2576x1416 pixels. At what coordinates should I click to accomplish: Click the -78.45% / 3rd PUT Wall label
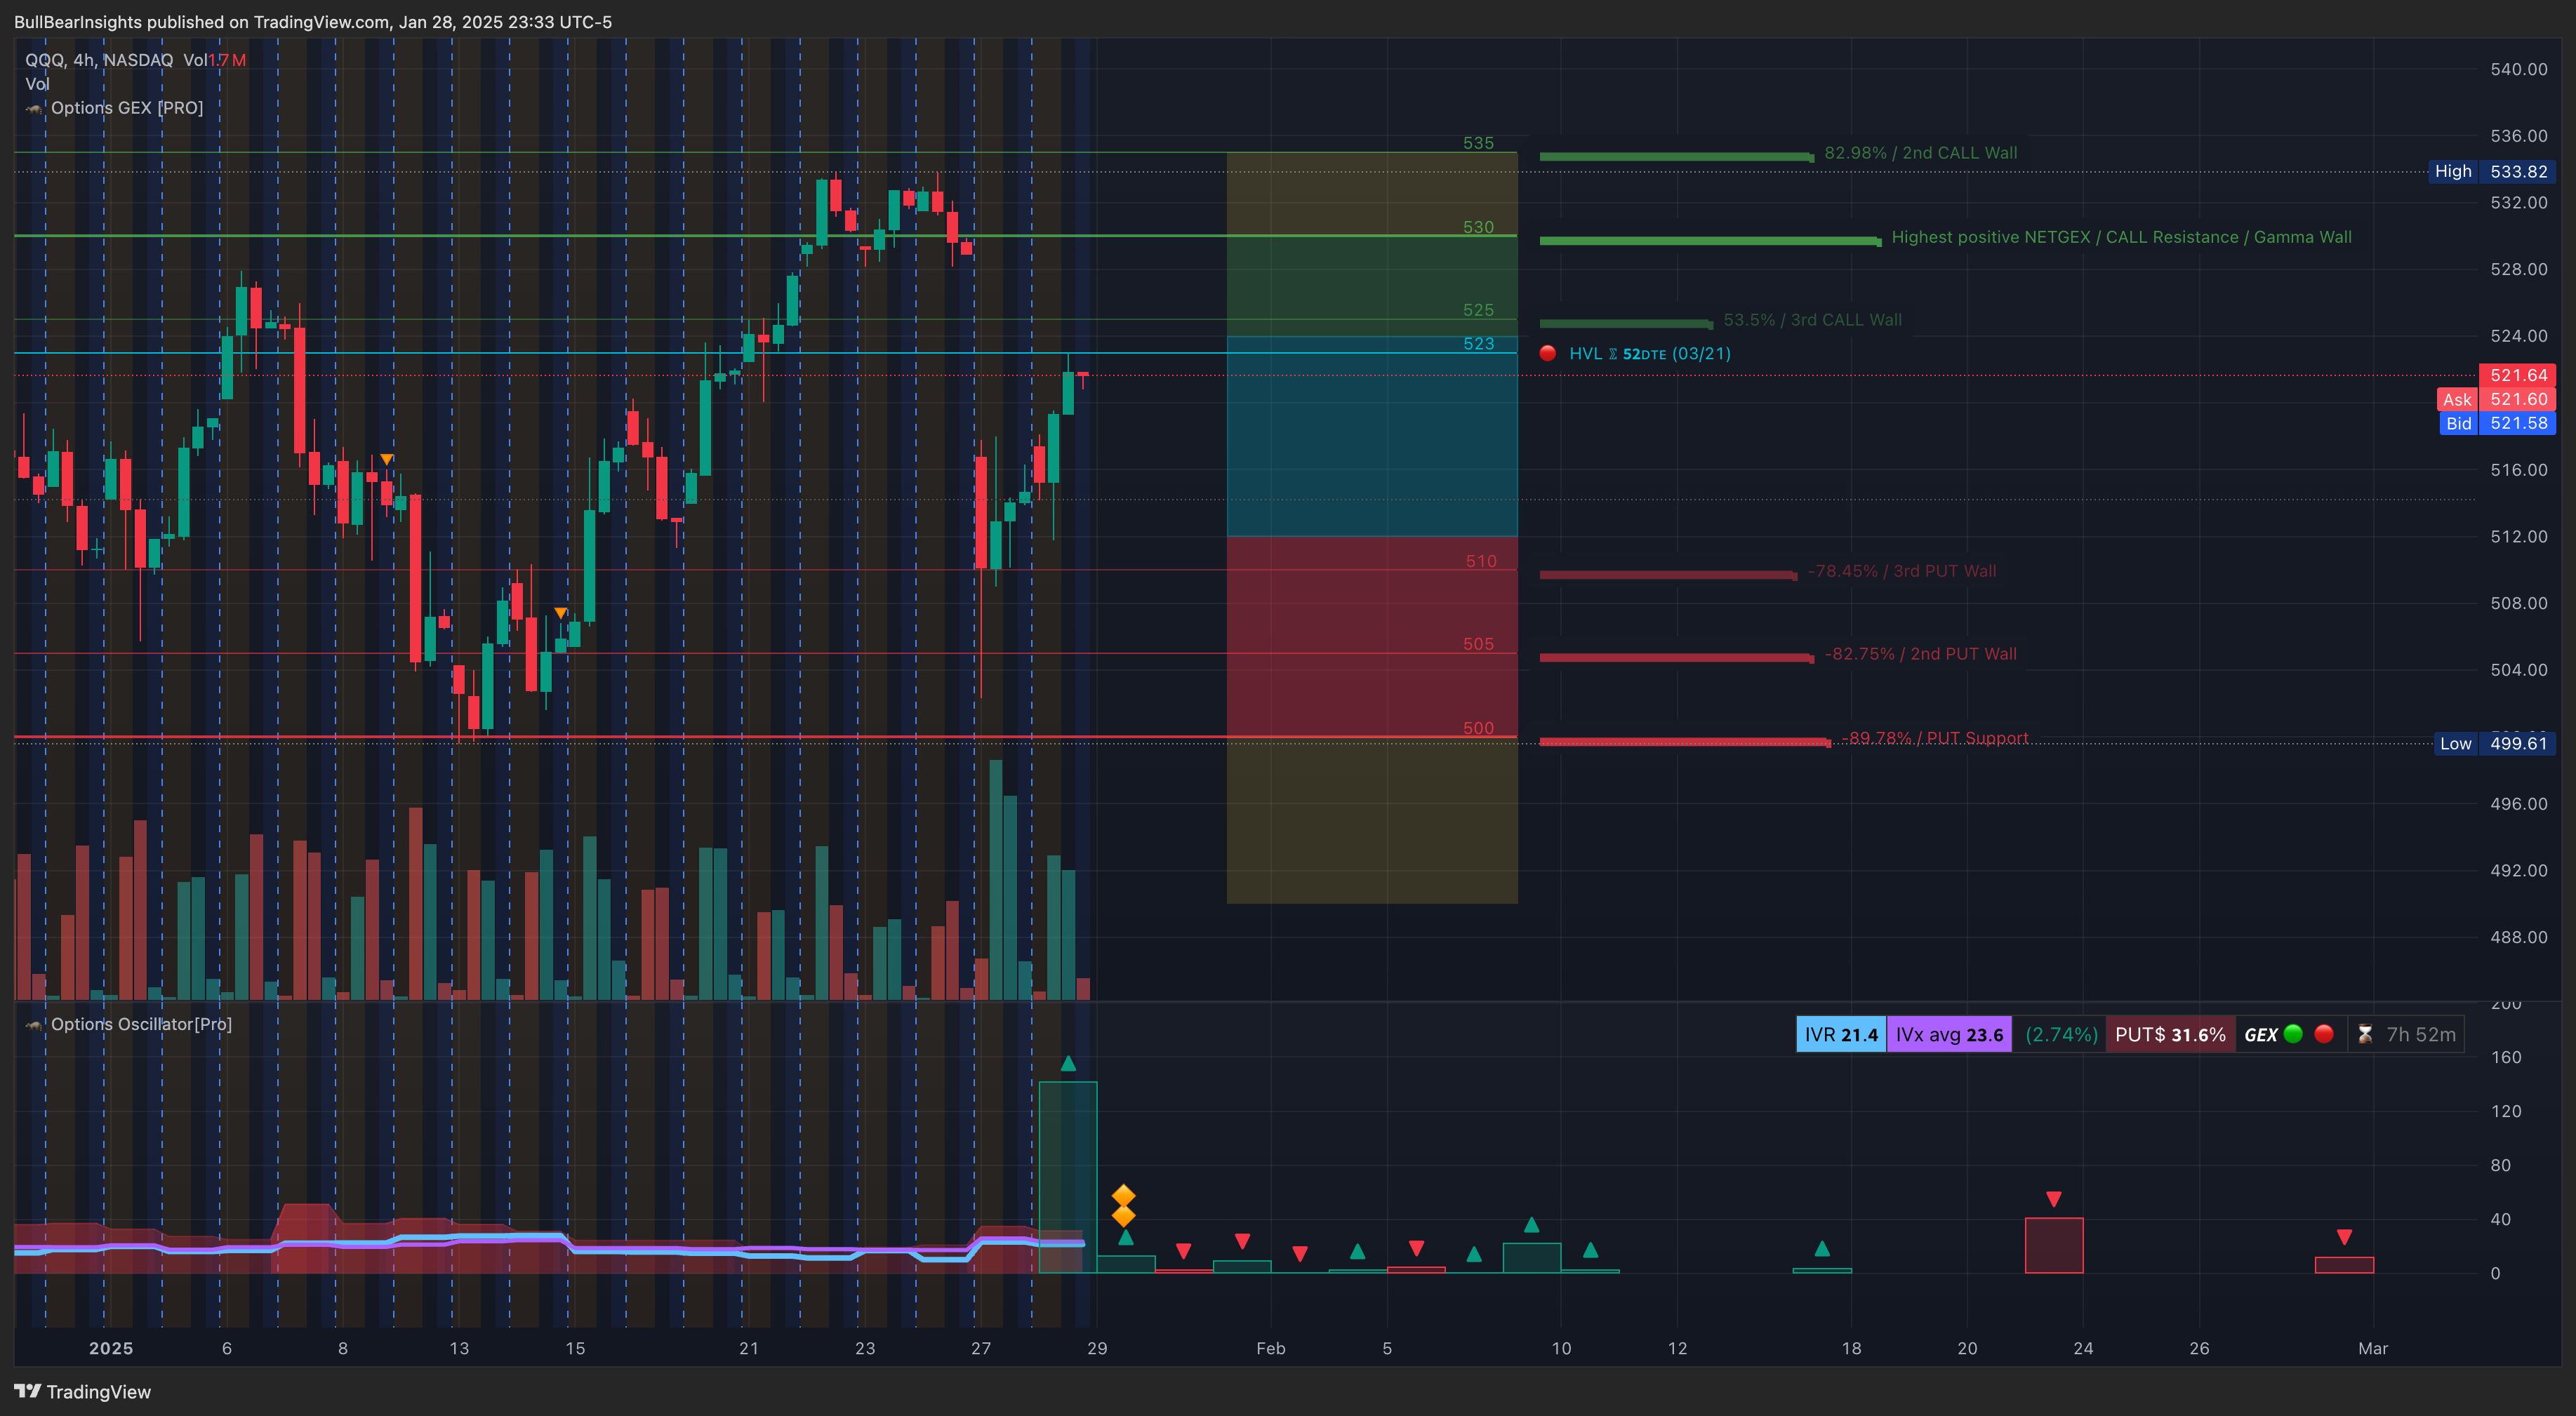pos(1901,571)
